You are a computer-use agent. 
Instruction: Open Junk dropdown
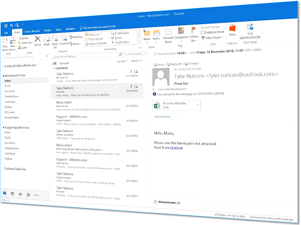[23, 48]
